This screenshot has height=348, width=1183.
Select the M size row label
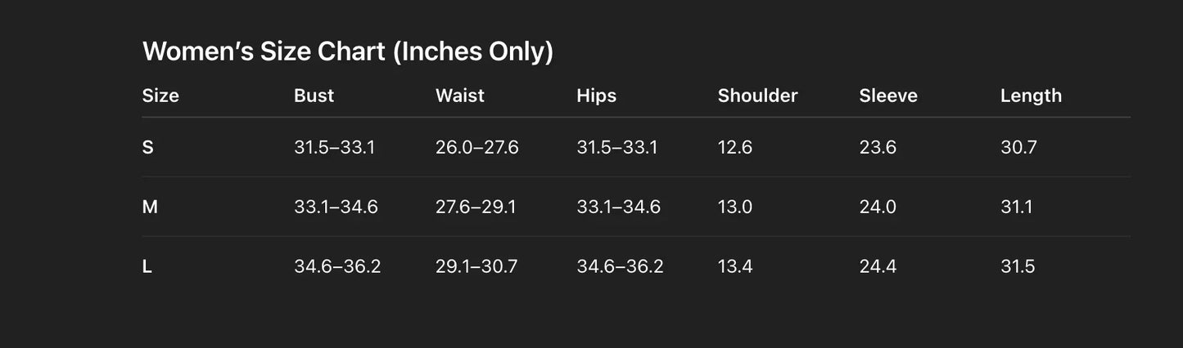click(150, 207)
